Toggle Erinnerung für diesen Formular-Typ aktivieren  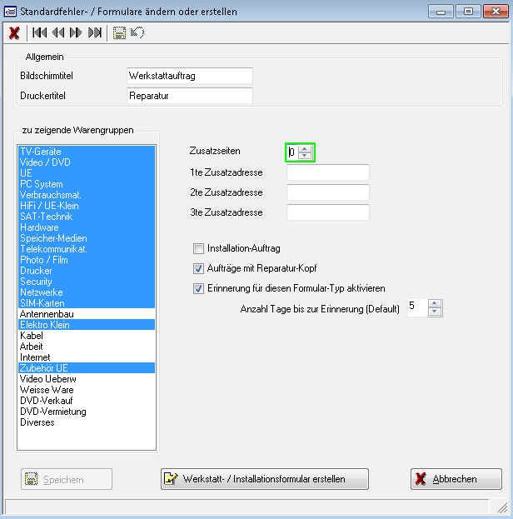click(x=198, y=288)
